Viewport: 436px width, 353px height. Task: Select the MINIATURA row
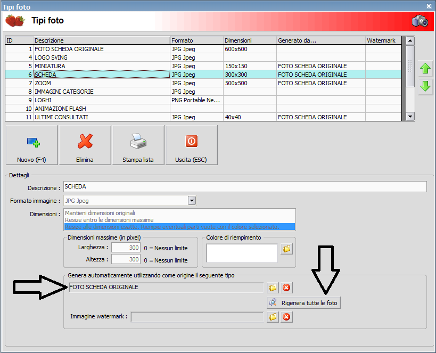203,66
